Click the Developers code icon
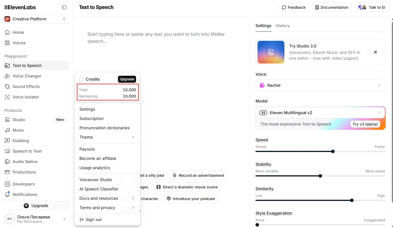This screenshot has width=393, height=228. [x=7, y=184]
